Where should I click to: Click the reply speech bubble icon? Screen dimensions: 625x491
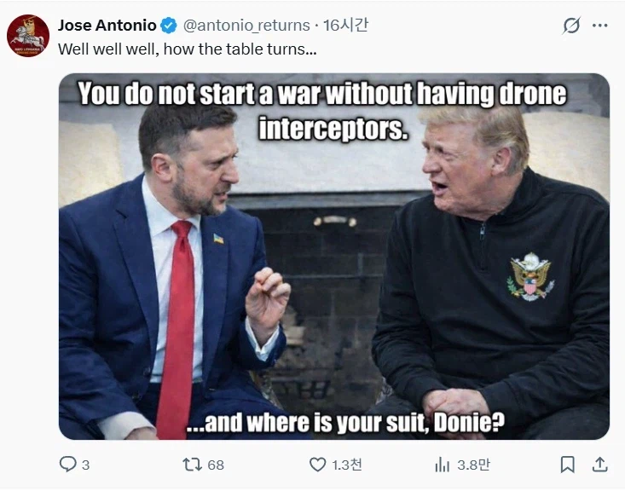(67, 465)
